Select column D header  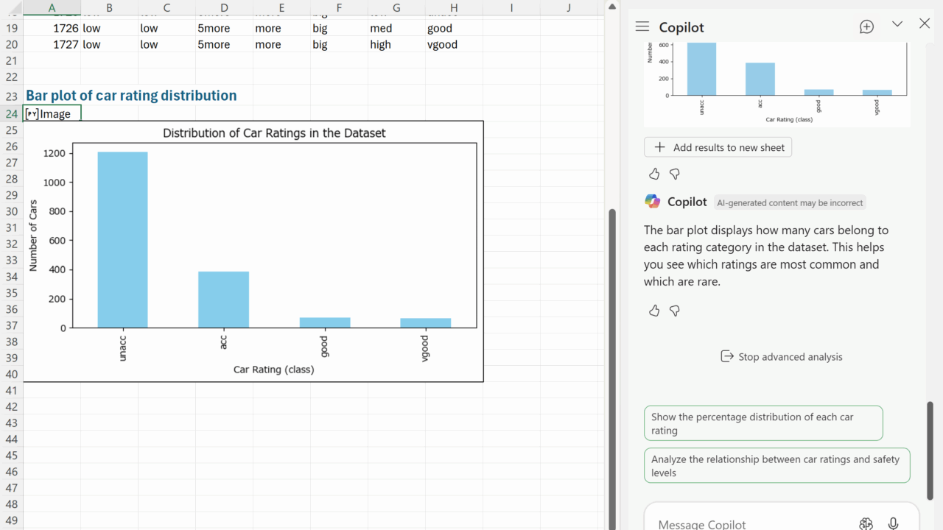click(x=224, y=7)
